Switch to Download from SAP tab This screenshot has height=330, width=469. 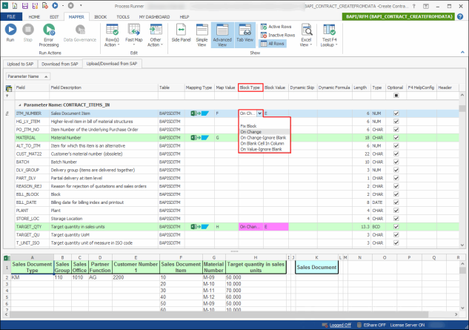click(60, 64)
